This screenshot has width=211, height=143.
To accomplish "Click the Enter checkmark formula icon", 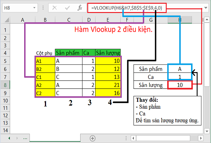I will click(67, 8).
